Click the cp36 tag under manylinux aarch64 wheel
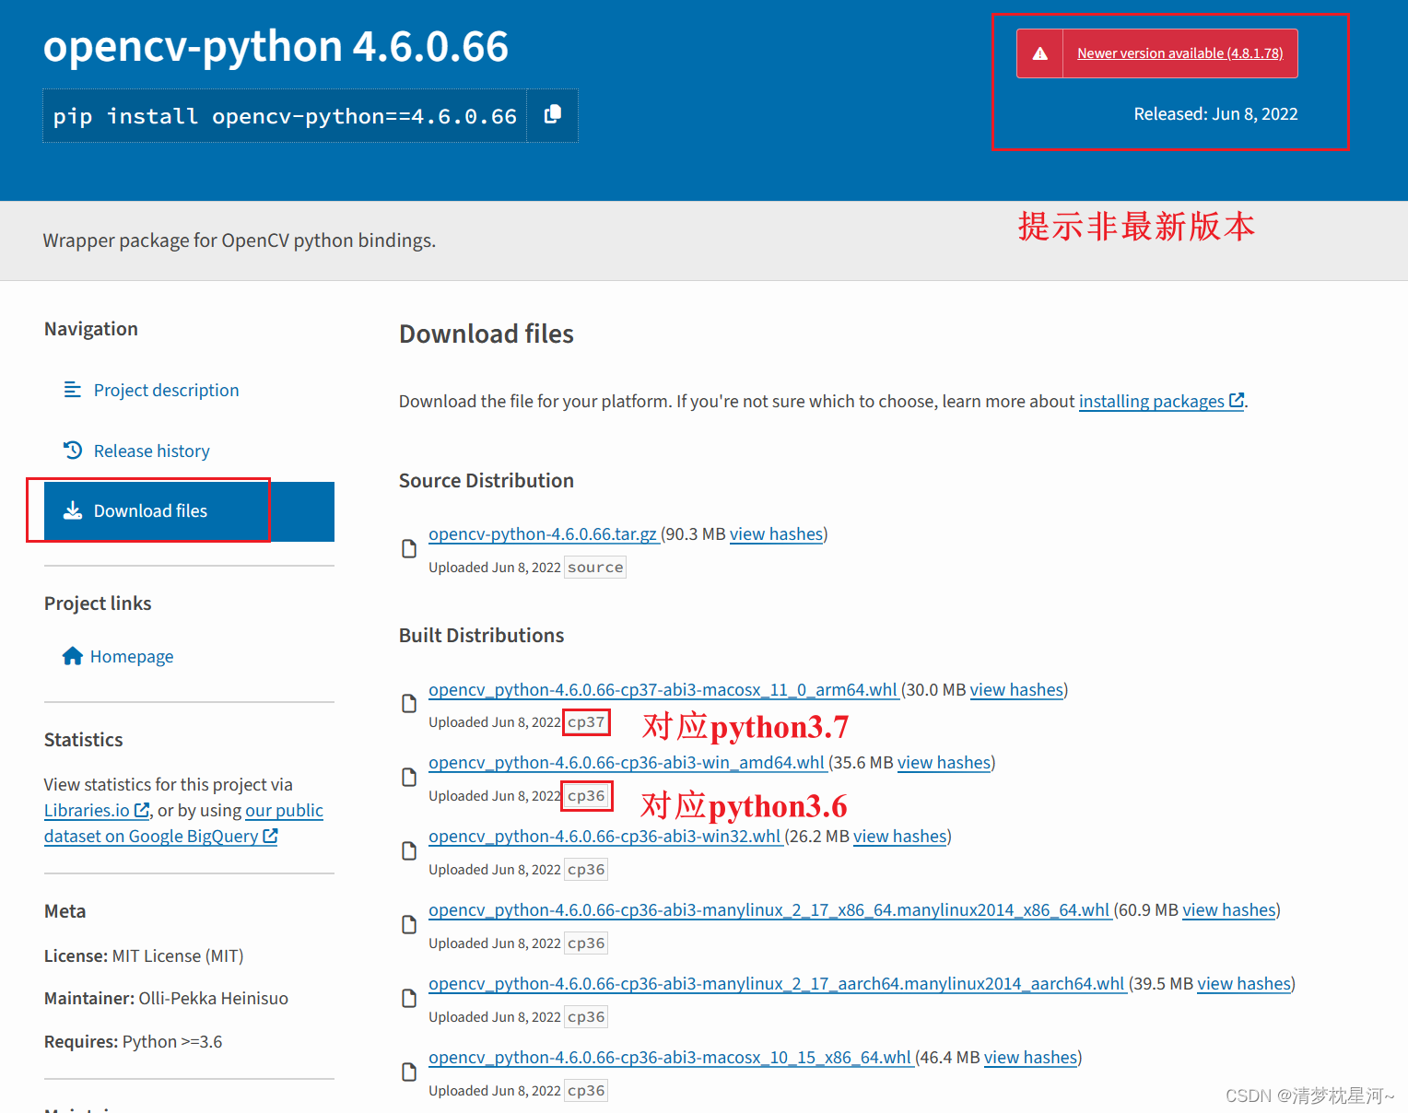The image size is (1408, 1113). [586, 1016]
